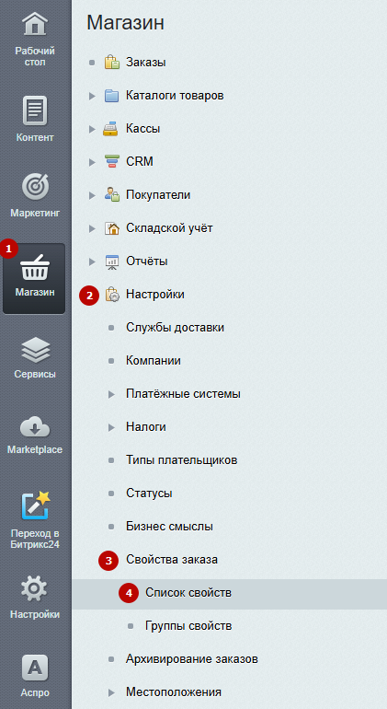Open Архивирование заказов item

[x=192, y=659]
